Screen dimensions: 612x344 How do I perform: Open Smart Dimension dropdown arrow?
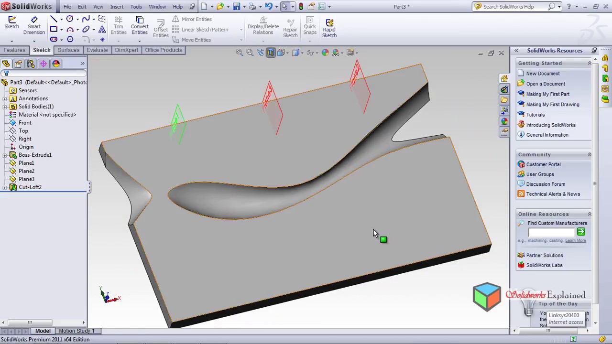34,41
